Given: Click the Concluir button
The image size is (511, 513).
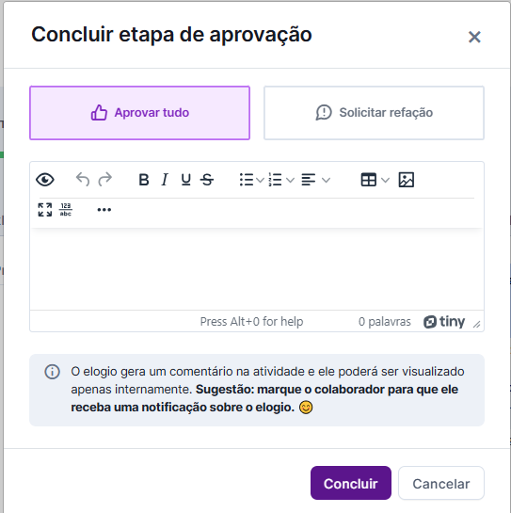Looking at the screenshot, I should click(x=351, y=483).
